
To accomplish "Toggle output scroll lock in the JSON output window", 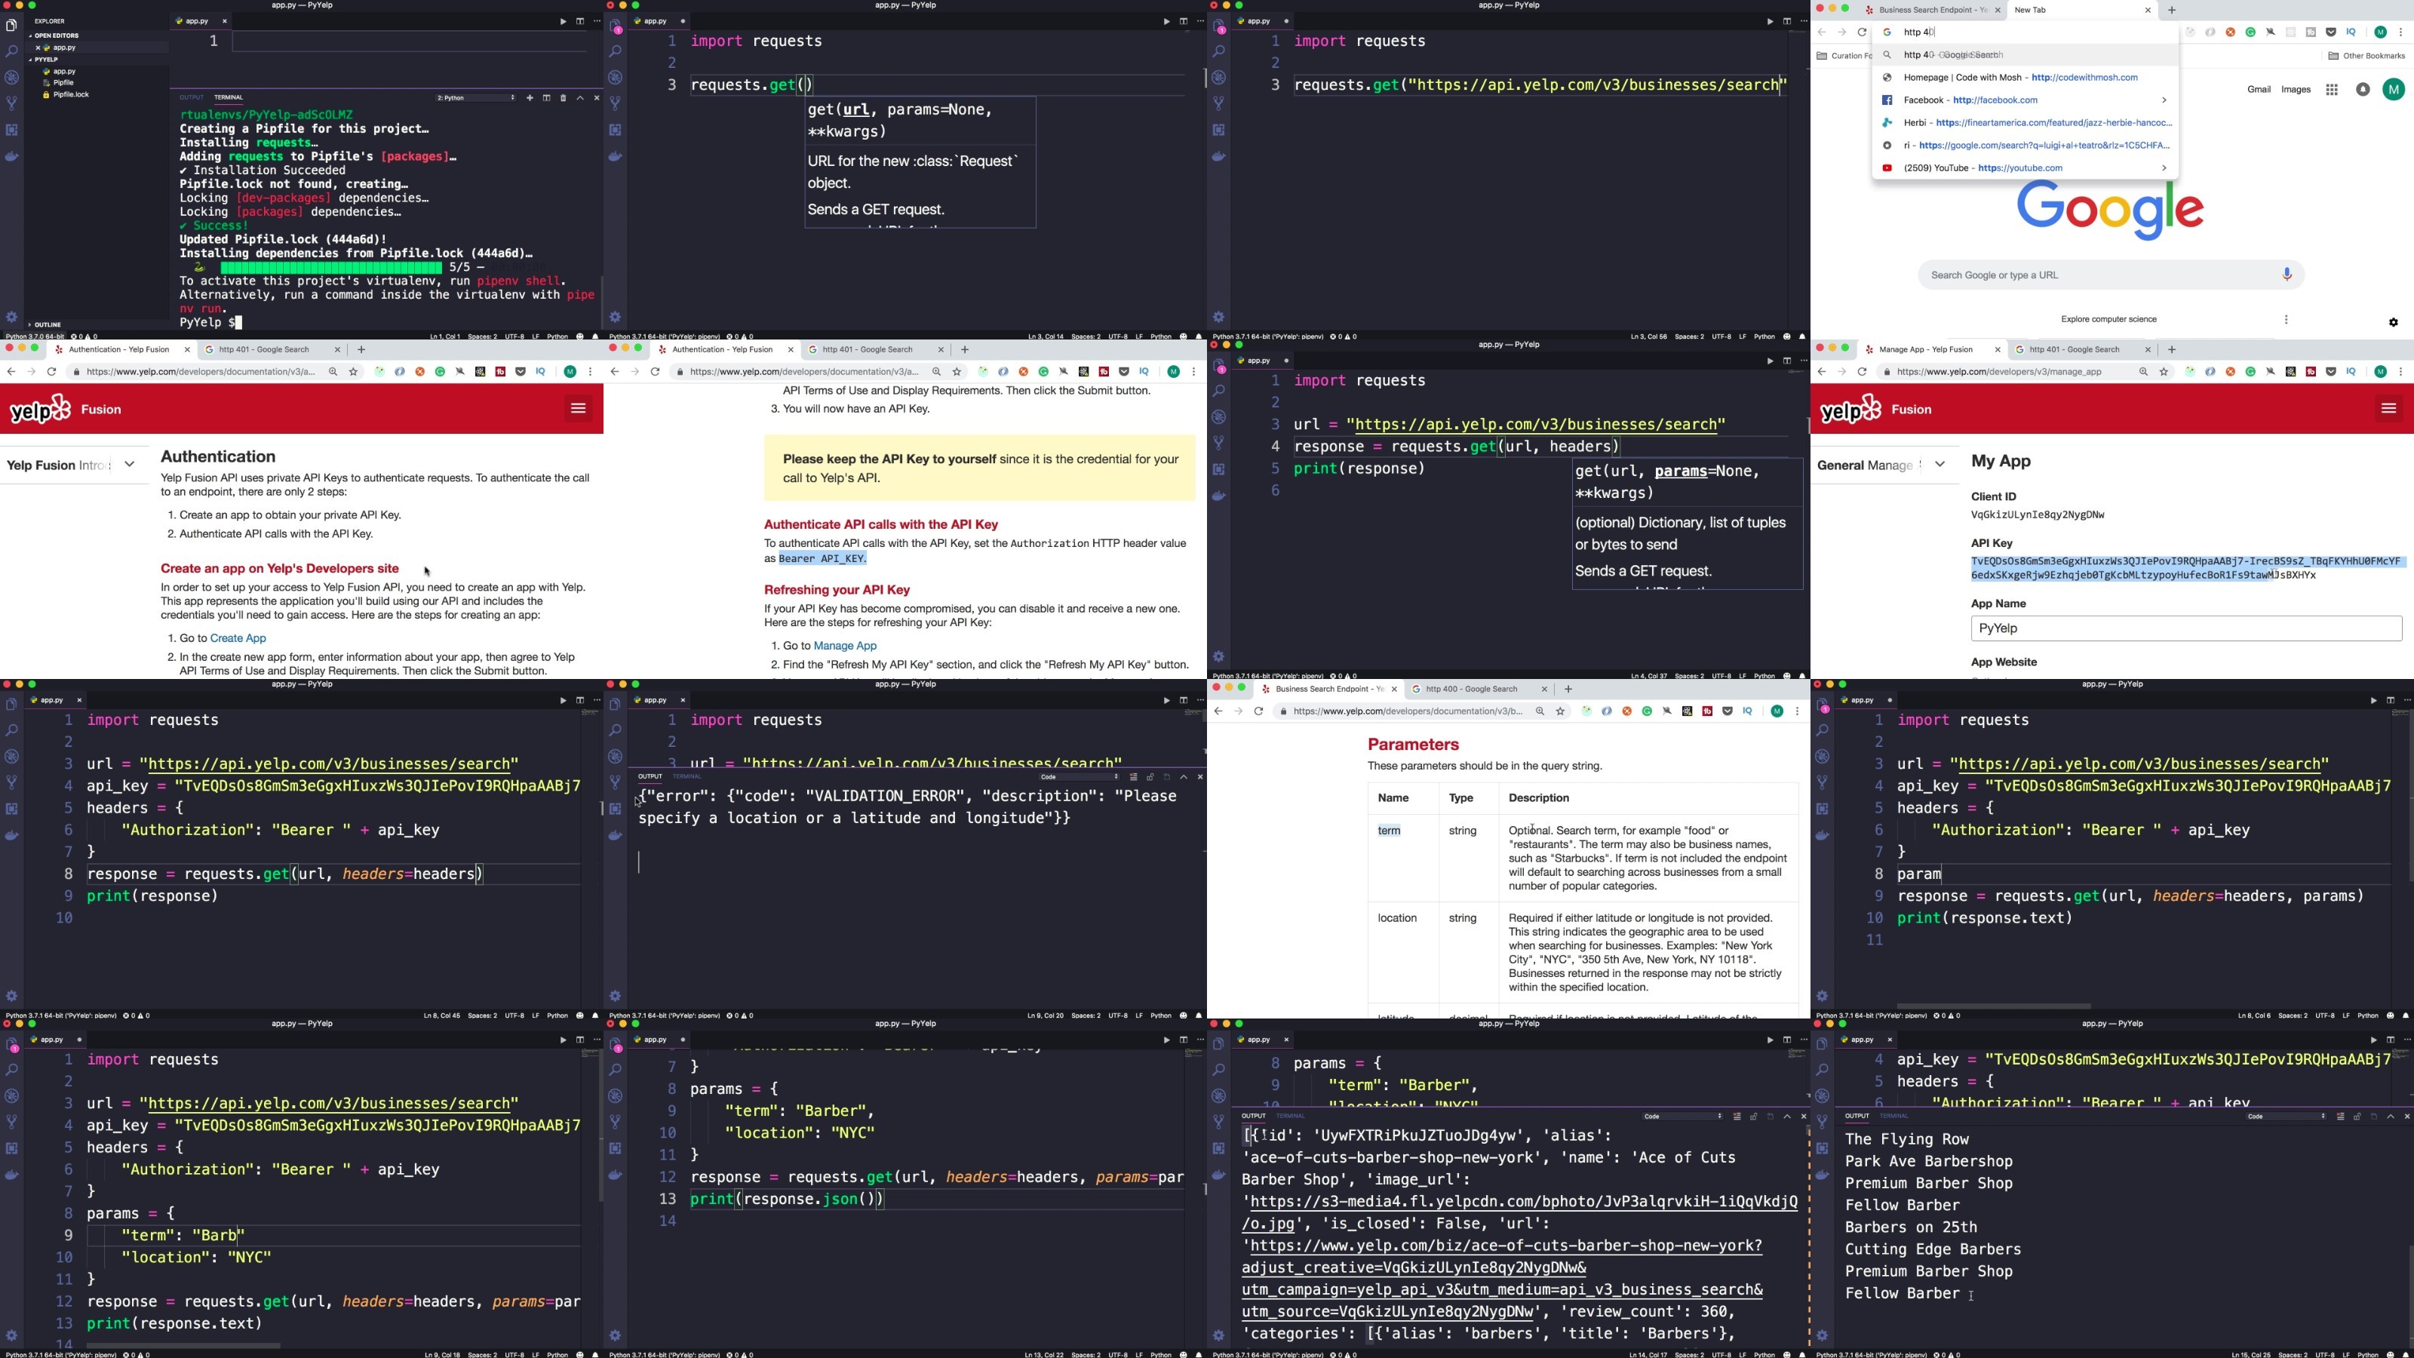I will pyautogui.click(x=1753, y=1117).
